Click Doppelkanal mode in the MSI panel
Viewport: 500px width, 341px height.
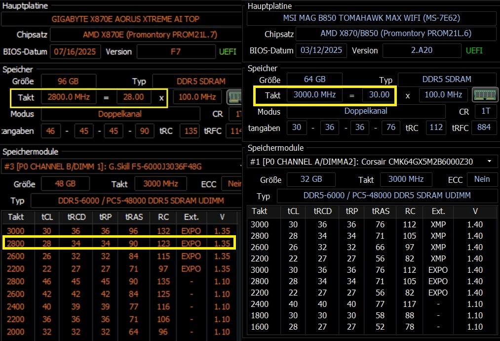[x=366, y=111]
